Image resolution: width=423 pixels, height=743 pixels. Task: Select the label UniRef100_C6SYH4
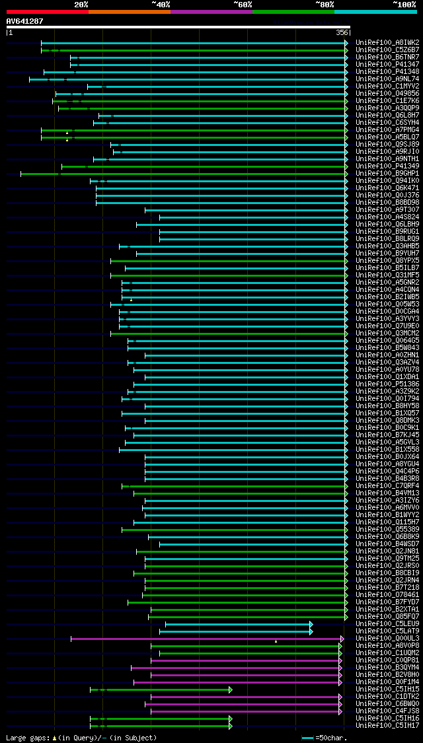[x=387, y=123]
